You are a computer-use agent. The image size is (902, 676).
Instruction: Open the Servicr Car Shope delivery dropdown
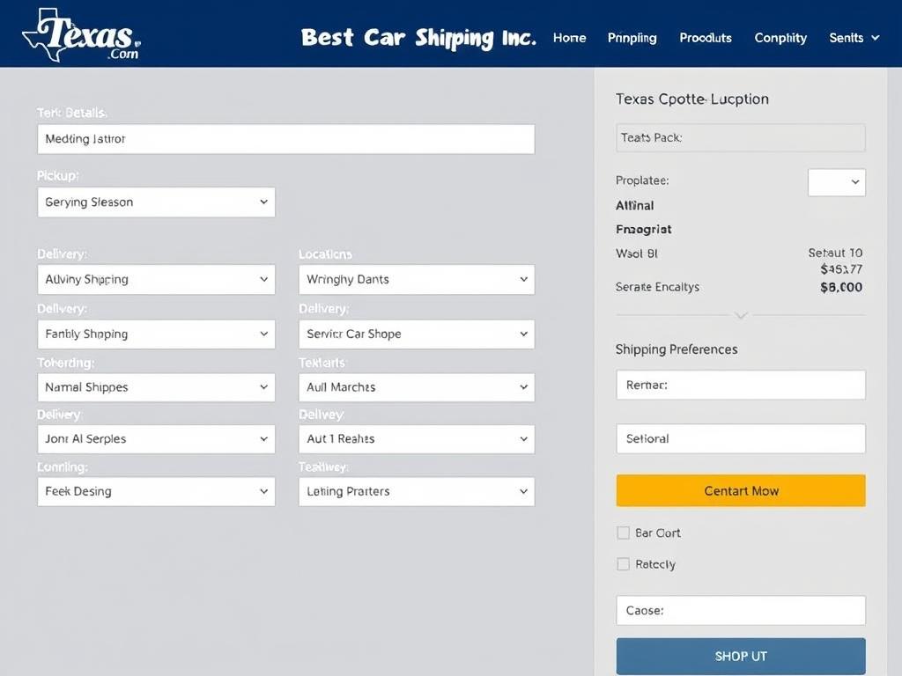pyautogui.click(x=416, y=334)
